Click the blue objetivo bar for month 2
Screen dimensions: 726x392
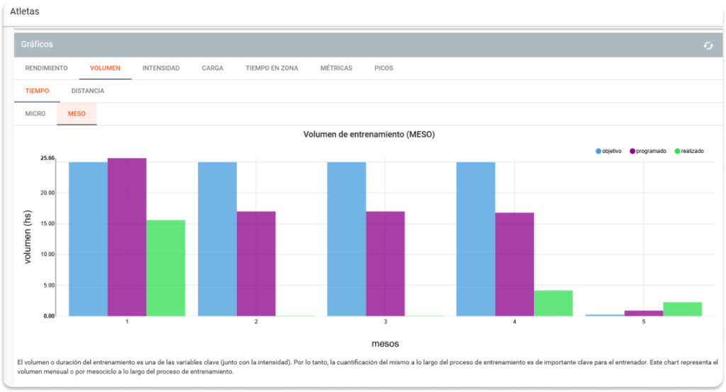[217, 239]
